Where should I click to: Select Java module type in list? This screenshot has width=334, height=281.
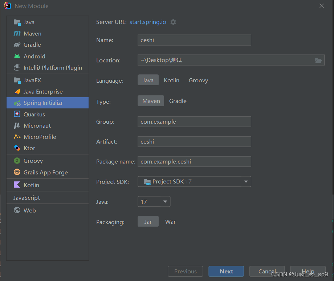point(48,22)
